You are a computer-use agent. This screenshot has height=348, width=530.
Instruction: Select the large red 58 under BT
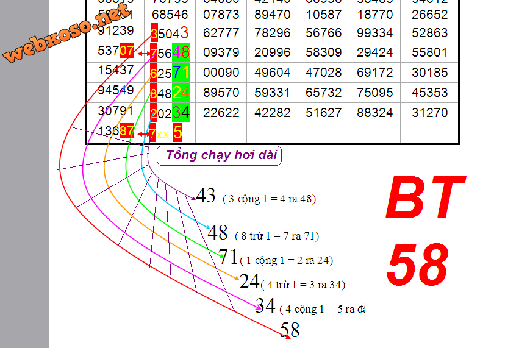click(x=418, y=265)
